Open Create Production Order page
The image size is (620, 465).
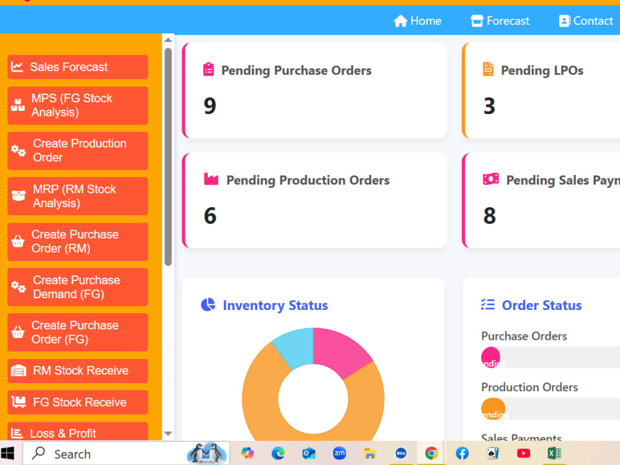pyautogui.click(x=77, y=151)
